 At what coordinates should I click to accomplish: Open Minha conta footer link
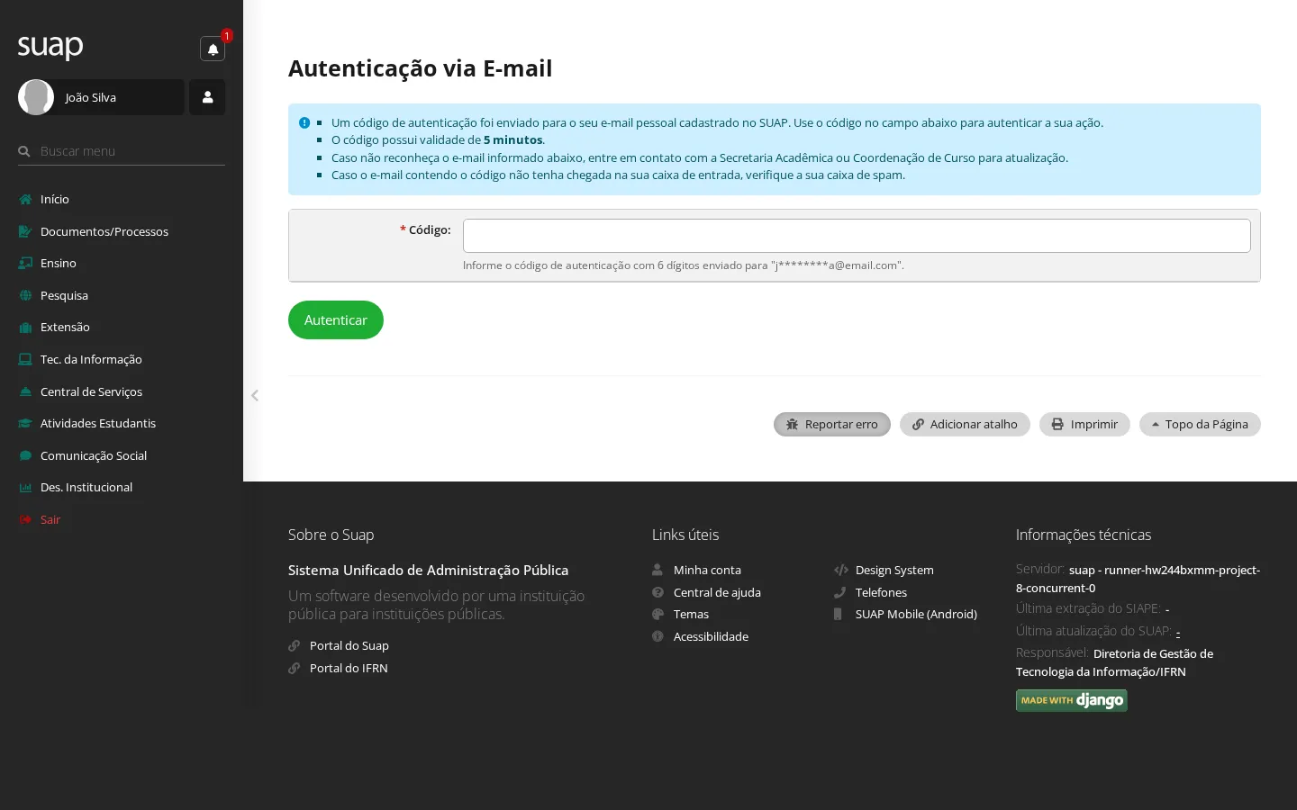707,570
